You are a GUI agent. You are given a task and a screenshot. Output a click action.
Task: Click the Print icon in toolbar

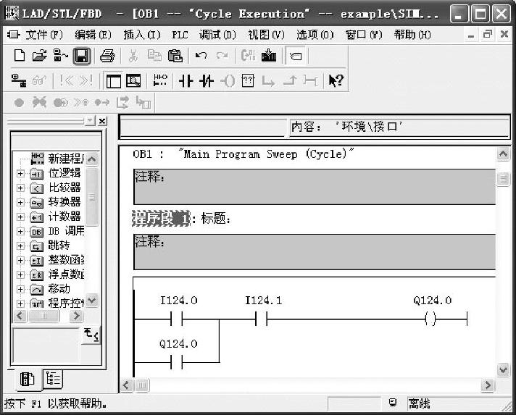[x=107, y=56]
